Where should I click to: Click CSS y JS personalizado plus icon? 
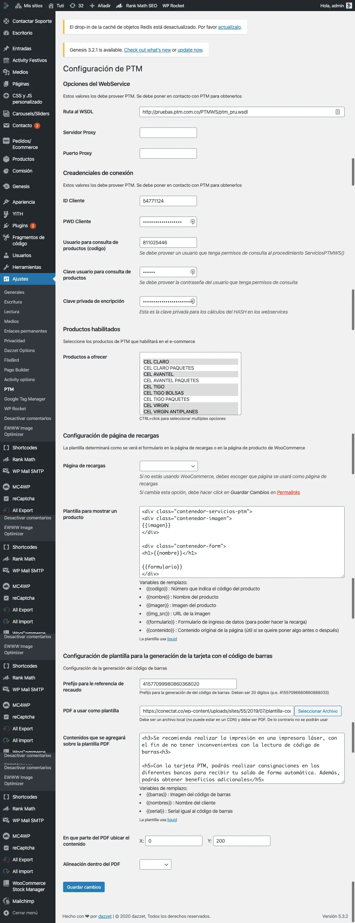[6, 96]
